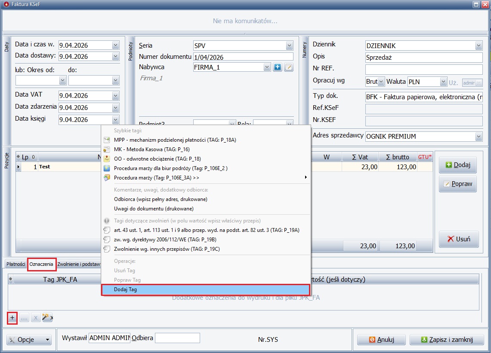This screenshot has height=353, width=491.
Task: Select MK Metoda Kasowa quick tag
Action: pyautogui.click(x=151, y=149)
